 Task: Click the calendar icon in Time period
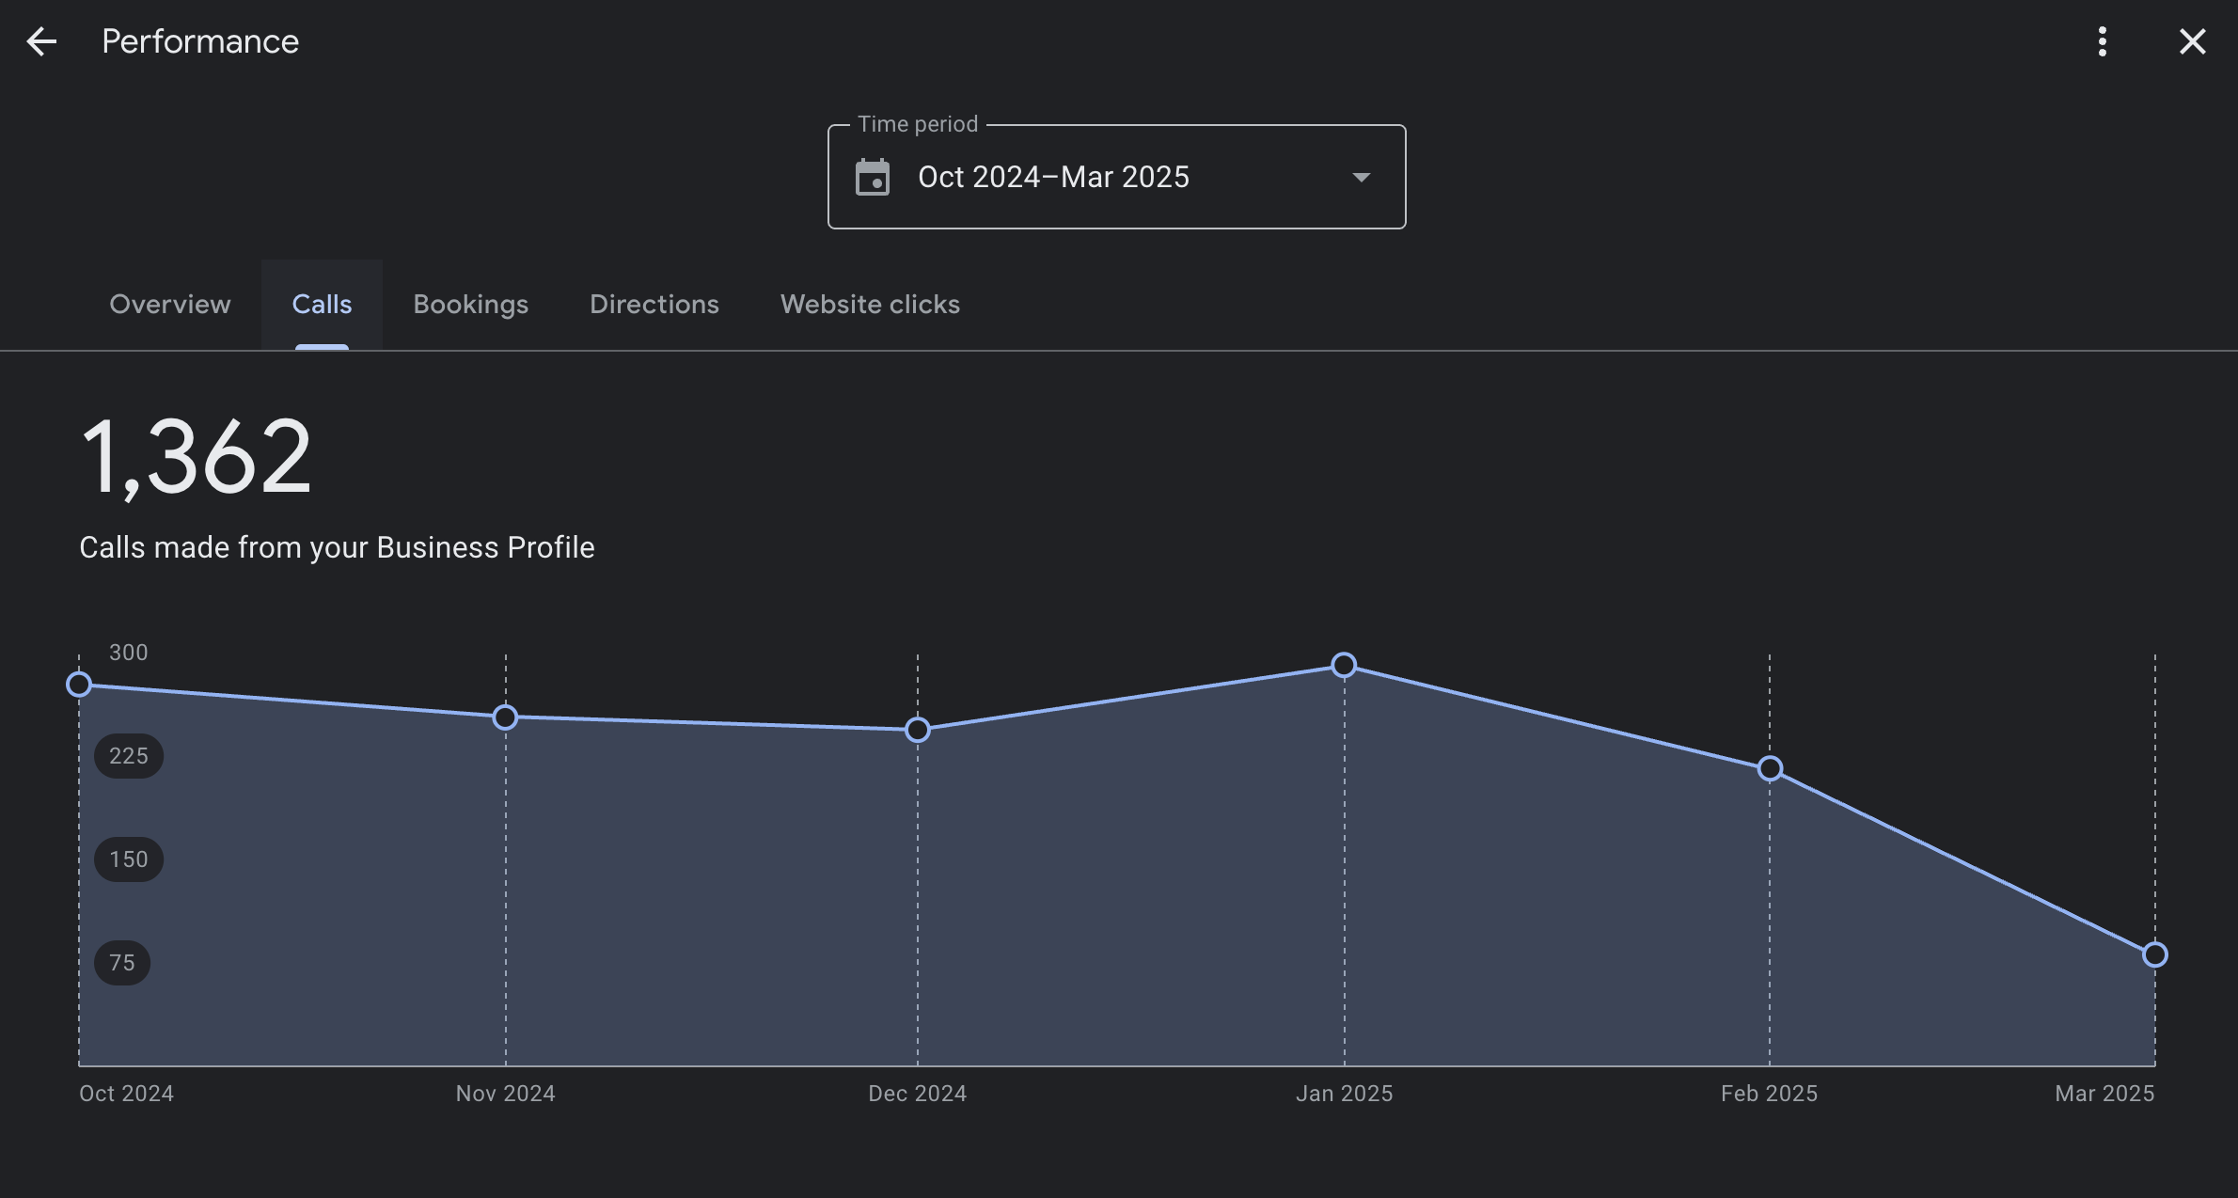click(x=873, y=177)
